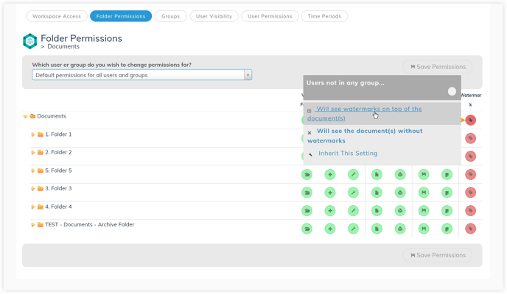Toggle the red watermark tag for Documents row
This screenshot has height=294, width=507.
point(470,121)
